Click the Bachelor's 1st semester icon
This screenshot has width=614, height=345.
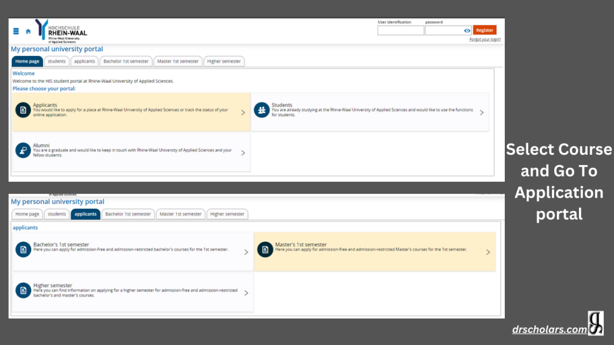(23, 250)
